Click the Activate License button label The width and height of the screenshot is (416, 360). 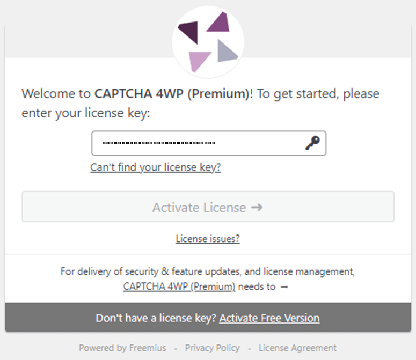click(x=199, y=207)
